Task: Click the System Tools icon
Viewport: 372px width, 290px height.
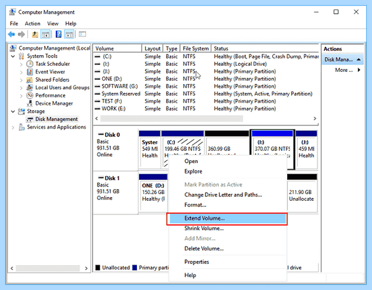Action: point(22,56)
